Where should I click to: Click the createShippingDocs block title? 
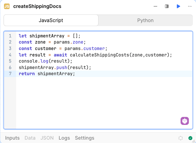[x=37, y=6]
